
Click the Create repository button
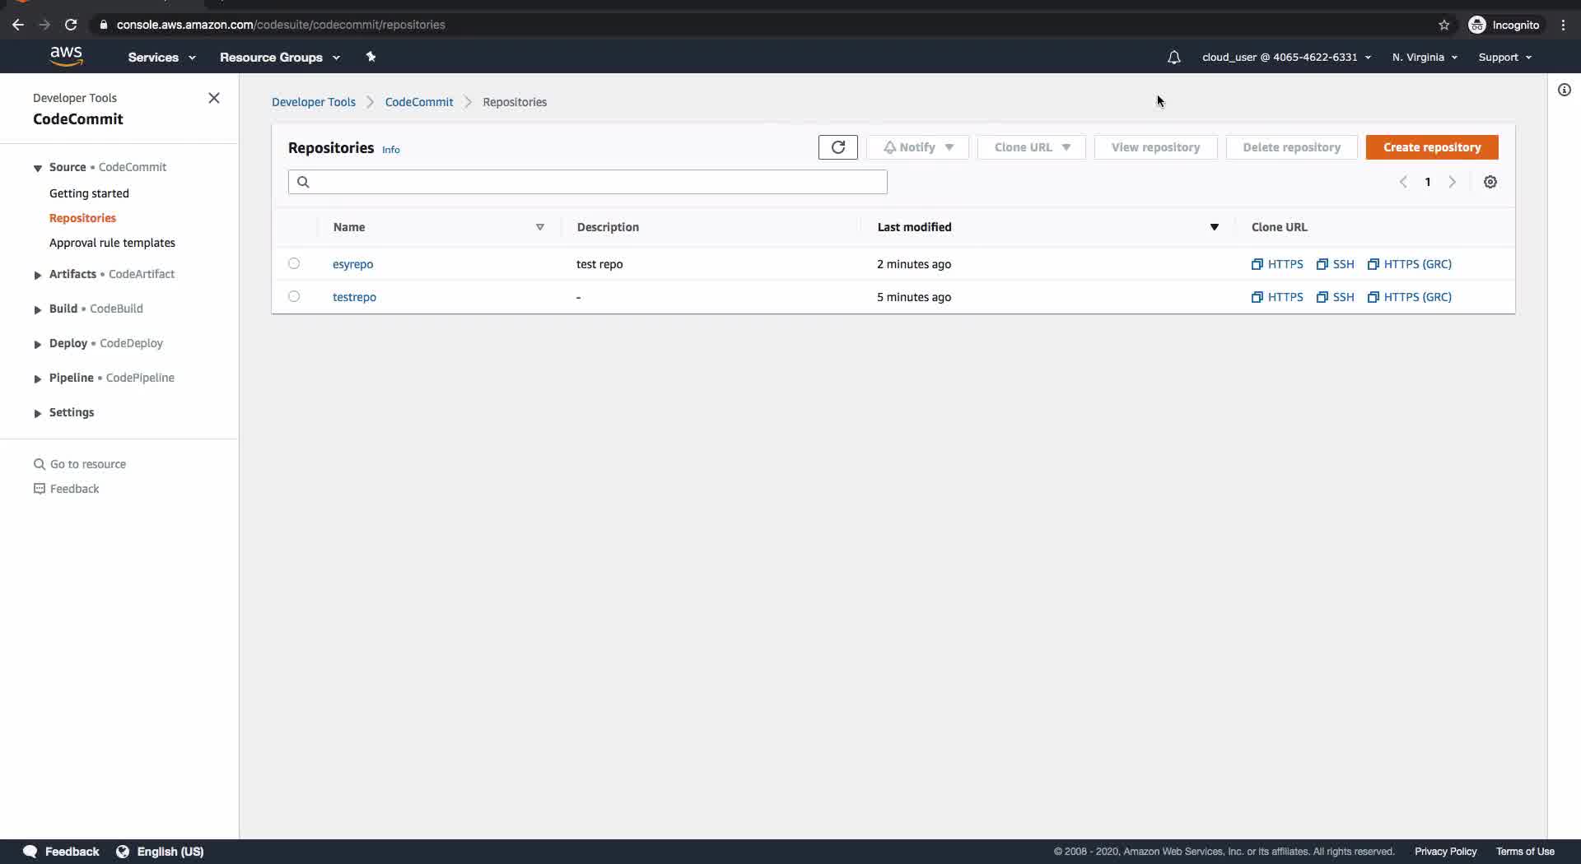(1432, 147)
